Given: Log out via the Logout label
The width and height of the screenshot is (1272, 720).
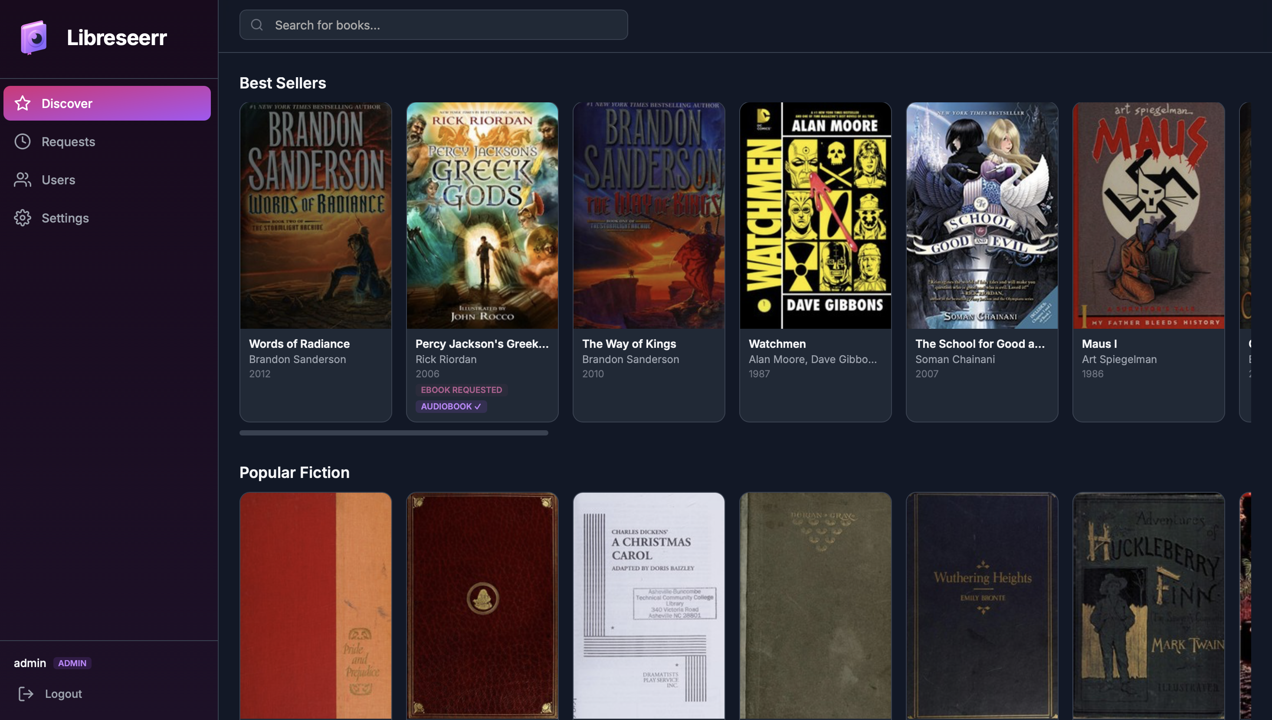Looking at the screenshot, I should [63, 694].
